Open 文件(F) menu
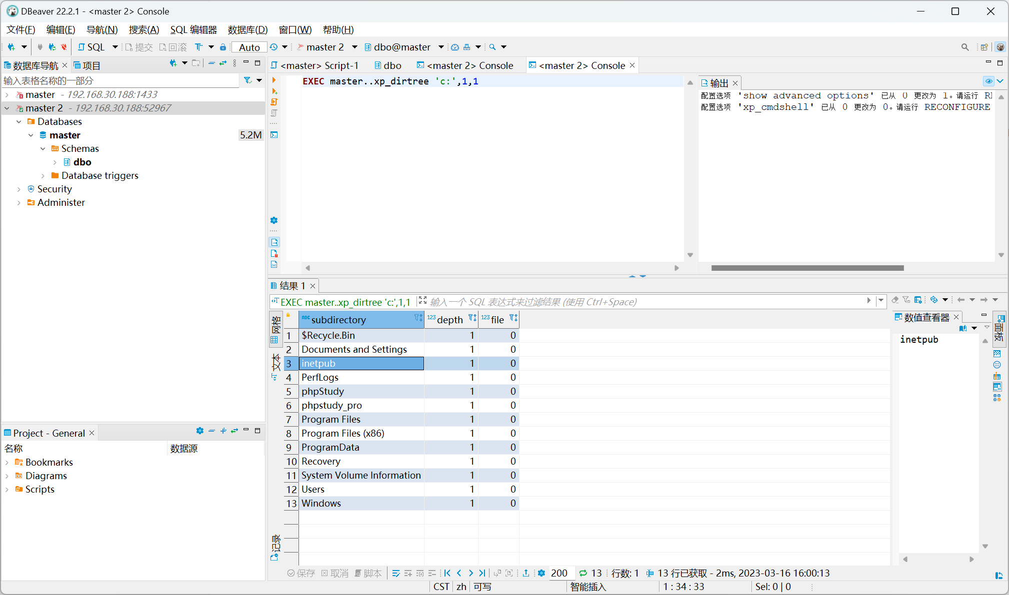The width and height of the screenshot is (1009, 595). pyautogui.click(x=20, y=29)
